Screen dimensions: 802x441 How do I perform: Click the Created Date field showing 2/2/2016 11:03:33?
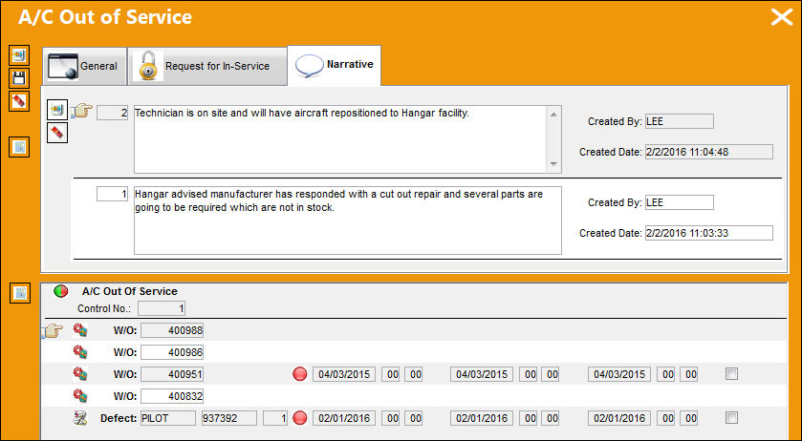pyautogui.click(x=709, y=233)
